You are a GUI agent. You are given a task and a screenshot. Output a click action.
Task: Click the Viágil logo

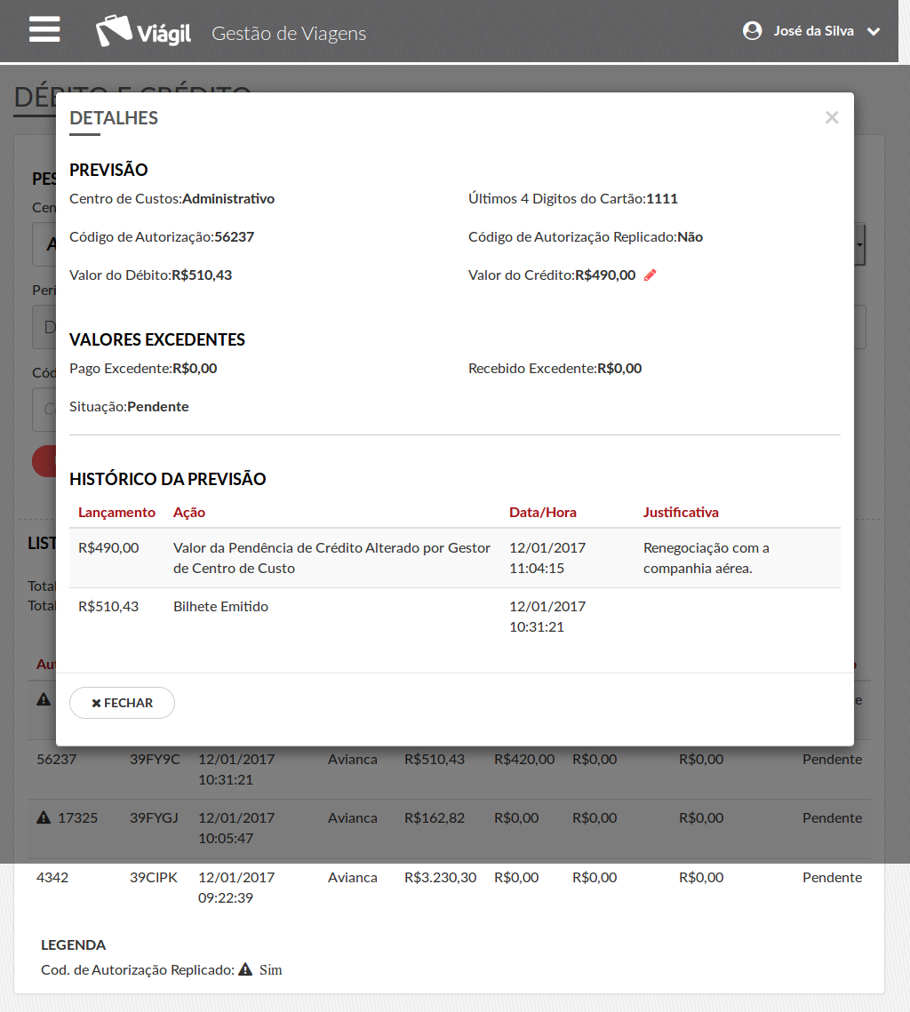click(143, 30)
